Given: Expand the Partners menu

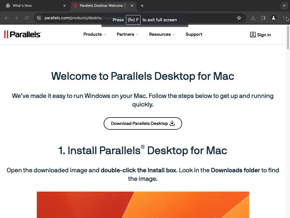Looking at the screenshot, I should (x=128, y=34).
